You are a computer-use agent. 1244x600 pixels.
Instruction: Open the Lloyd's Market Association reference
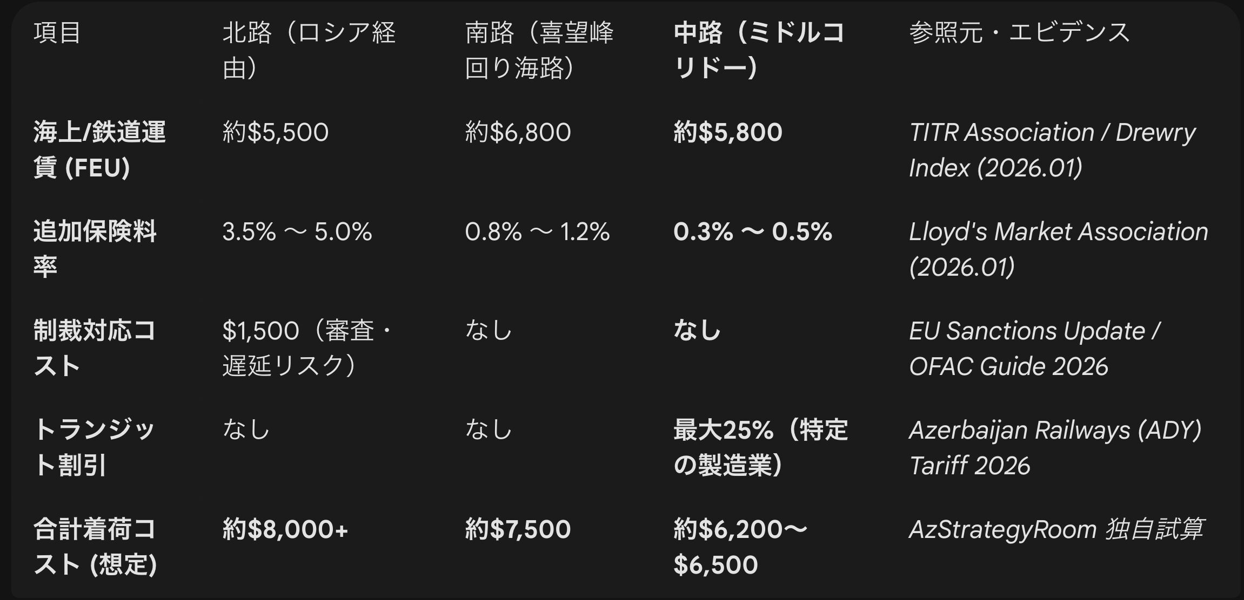pos(1058,249)
